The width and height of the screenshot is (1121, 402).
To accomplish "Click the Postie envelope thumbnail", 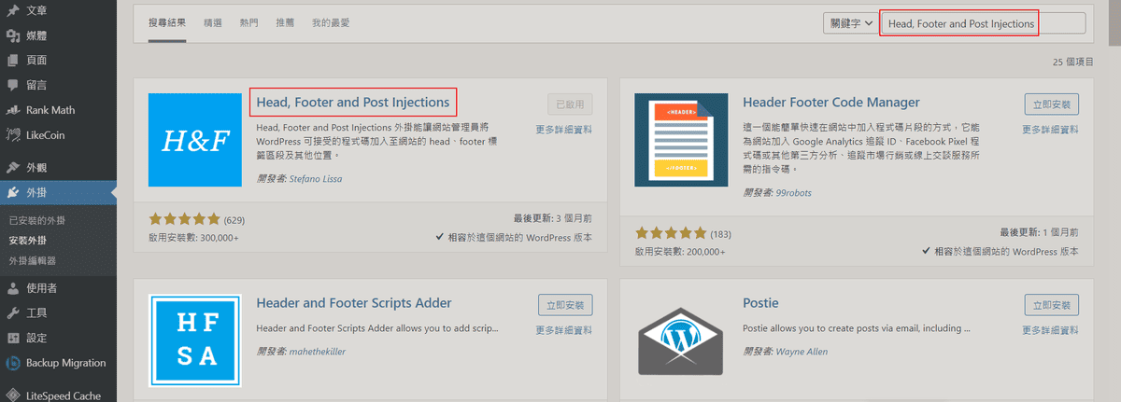I will (x=680, y=340).
